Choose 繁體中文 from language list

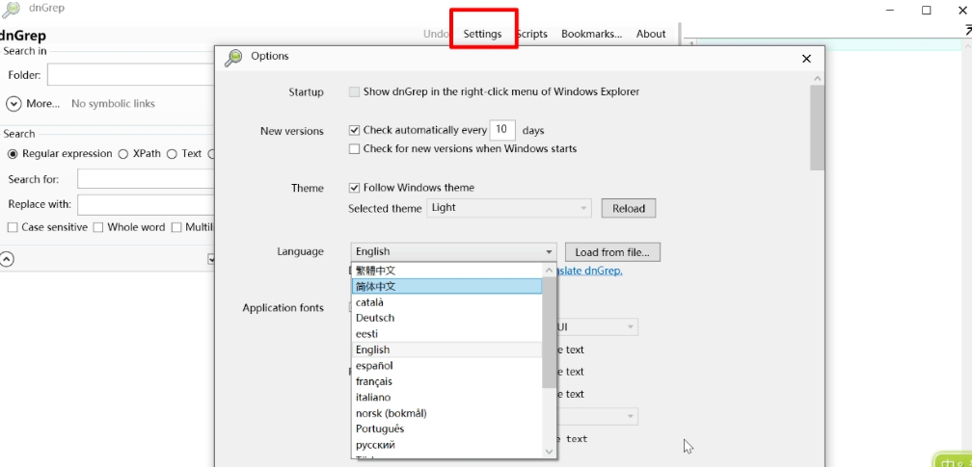[446, 270]
